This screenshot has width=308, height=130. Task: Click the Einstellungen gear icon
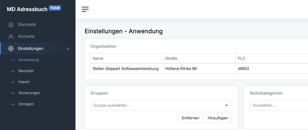pos(11,48)
